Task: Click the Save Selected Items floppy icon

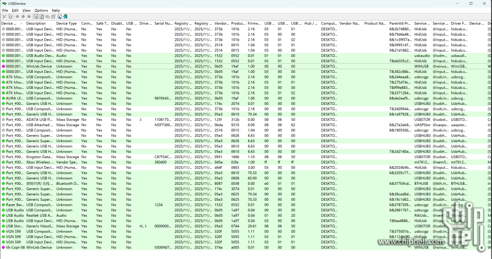Action: [x=36, y=17]
